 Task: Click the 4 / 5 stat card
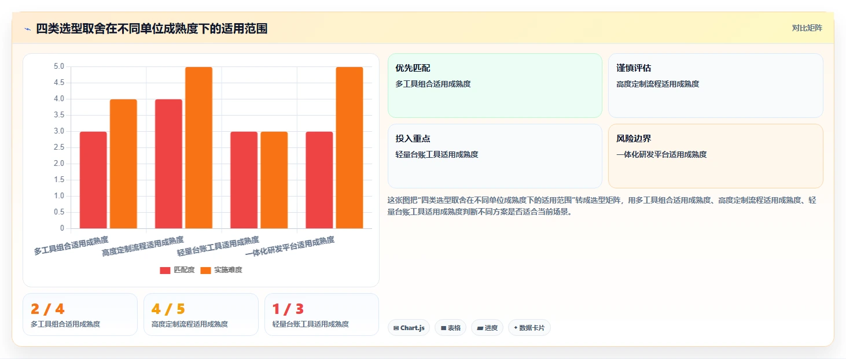point(201,314)
